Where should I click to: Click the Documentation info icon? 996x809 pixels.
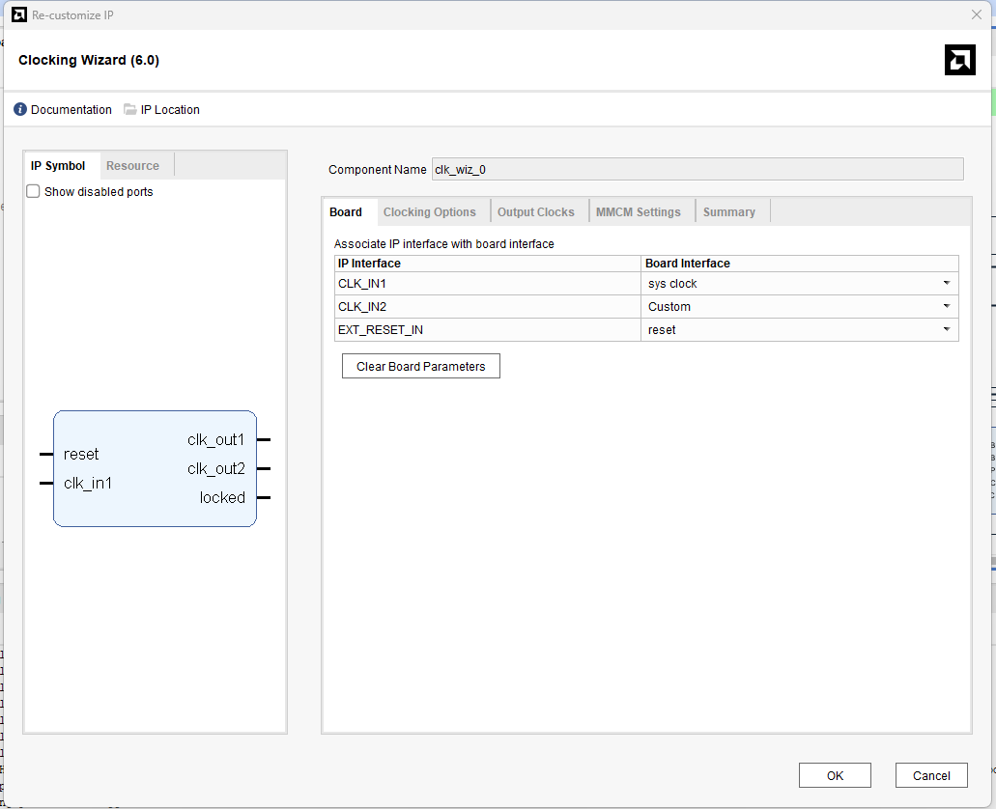[20, 110]
